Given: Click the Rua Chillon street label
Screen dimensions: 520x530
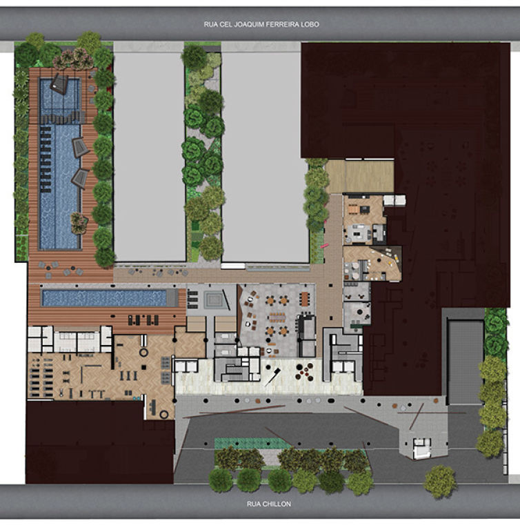Looking at the screenshot, I should [268, 504].
